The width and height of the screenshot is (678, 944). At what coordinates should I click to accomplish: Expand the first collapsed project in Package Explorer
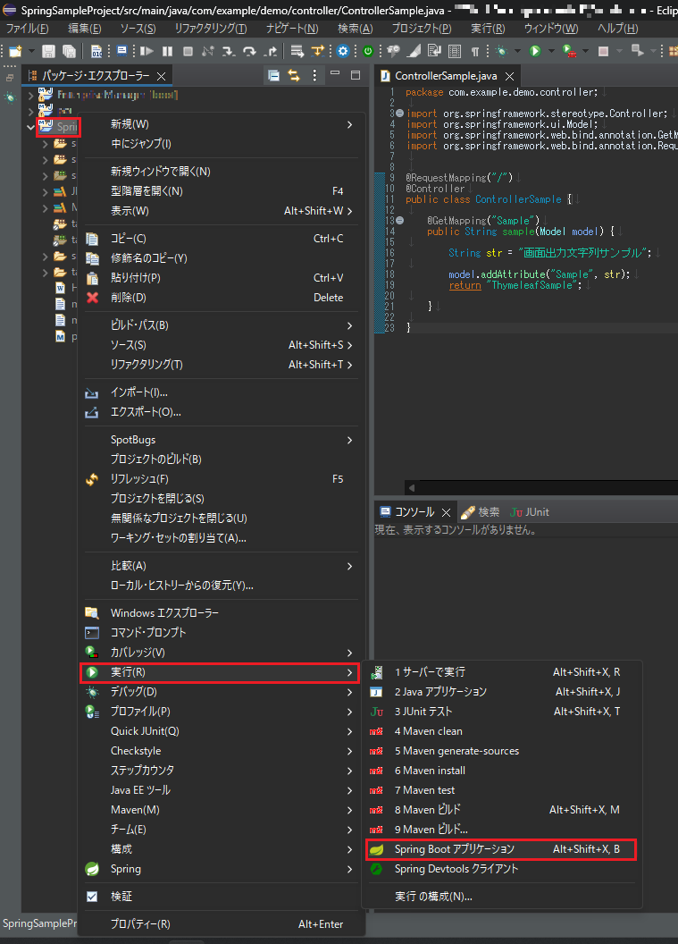30,95
